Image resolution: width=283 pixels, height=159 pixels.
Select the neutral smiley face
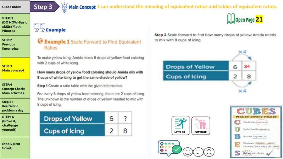pos(198,152)
